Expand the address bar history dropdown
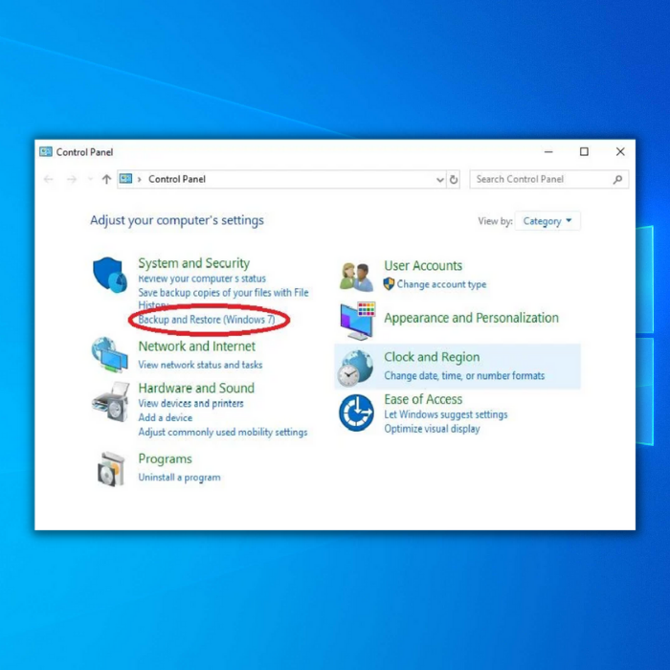Screen dimensions: 670x670 (x=439, y=180)
